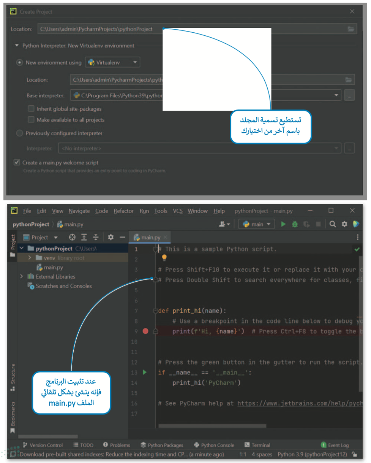The height and width of the screenshot is (463, 371).
Task: Collapse the pythonProject tree node
Action: pos(22,248)
